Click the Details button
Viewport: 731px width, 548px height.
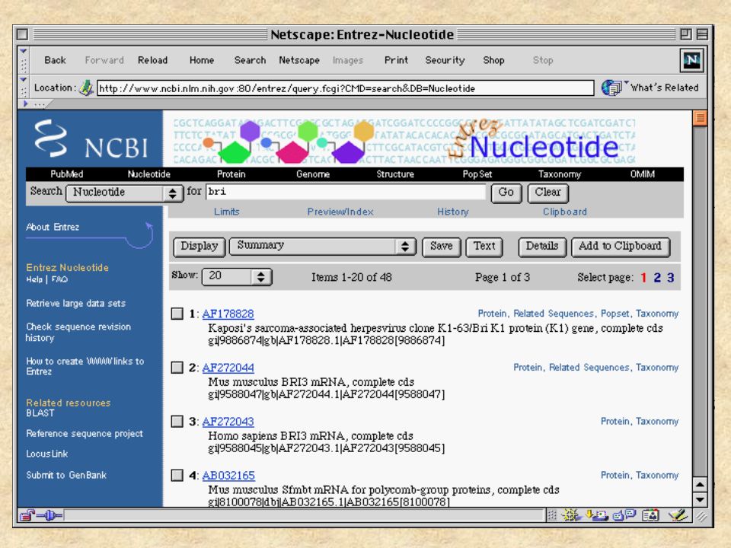pos(542,247)
